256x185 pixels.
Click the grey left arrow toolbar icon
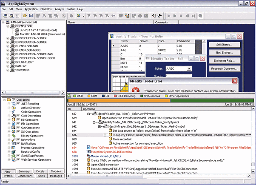(x=113, y=16)
